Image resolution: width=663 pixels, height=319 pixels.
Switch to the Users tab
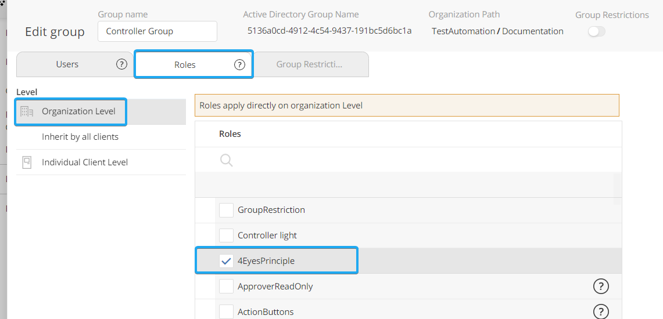pos(67,64)
